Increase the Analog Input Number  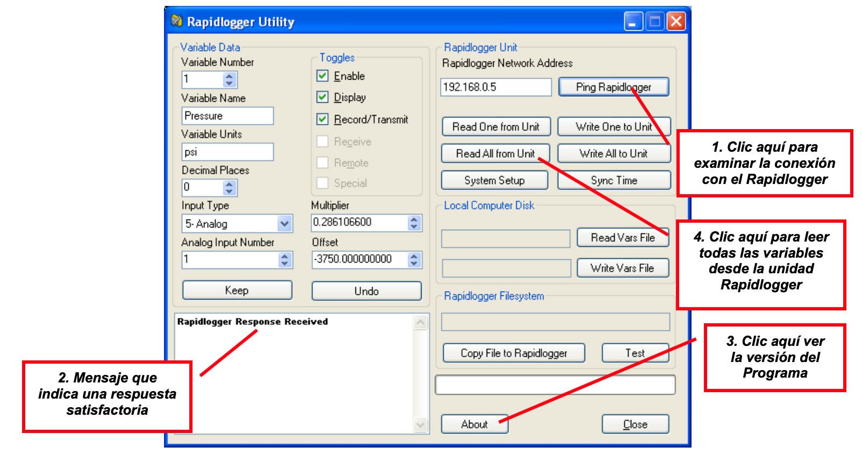click(x=285, y=257)
